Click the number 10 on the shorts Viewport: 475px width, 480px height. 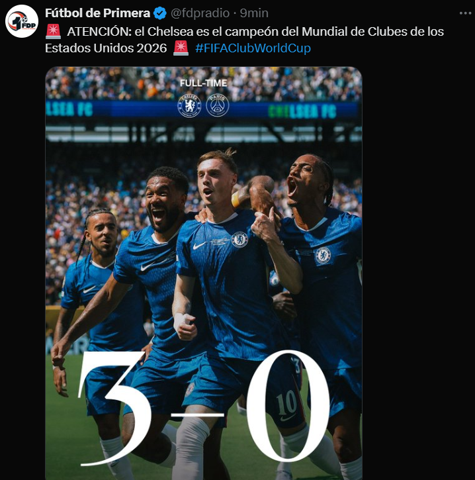tap(286, 403)
